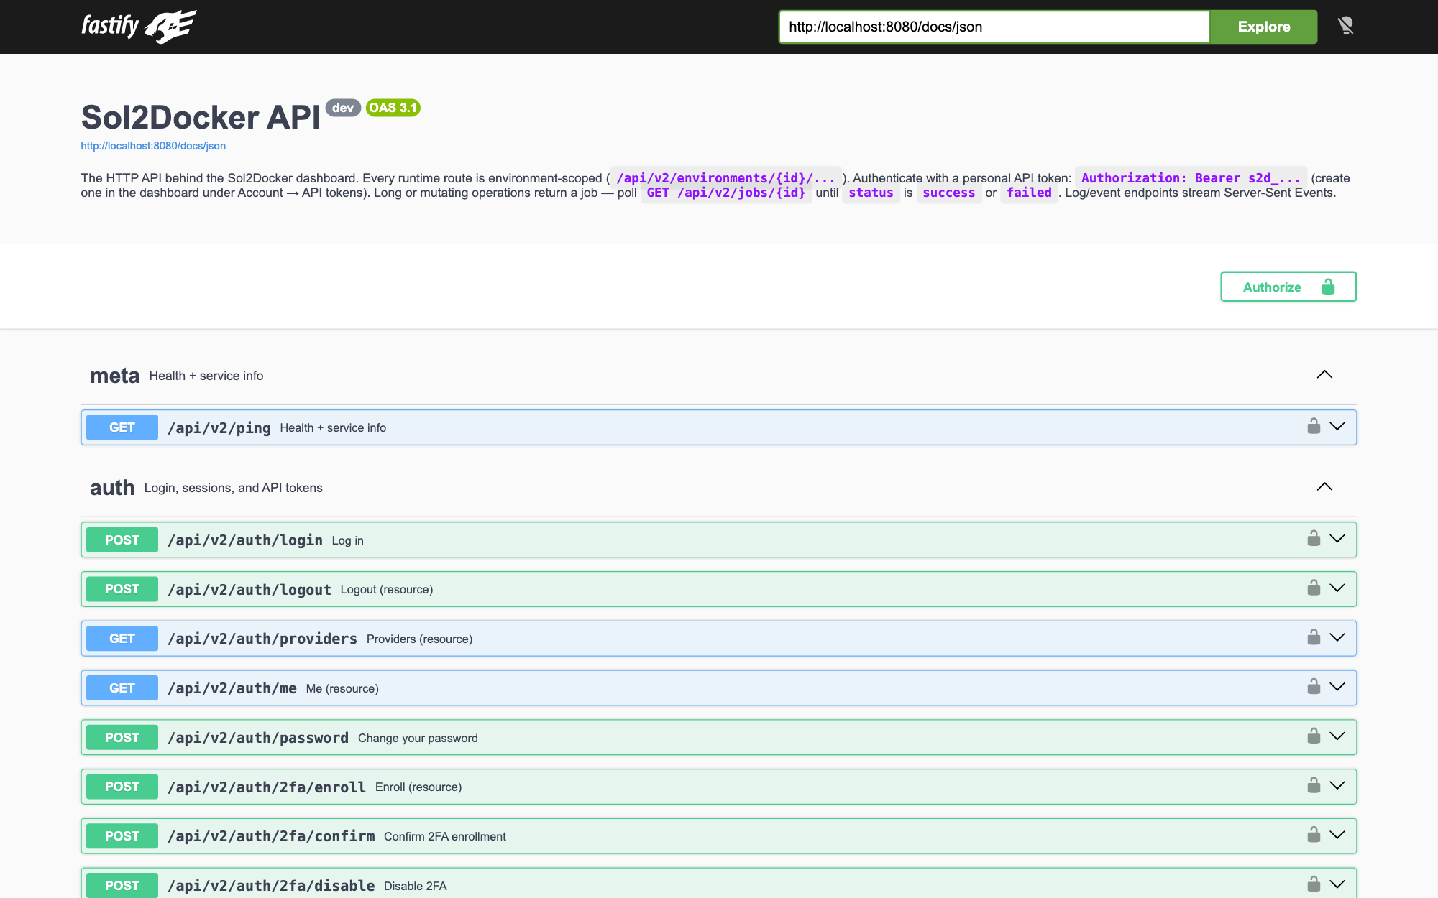Image resolution: width=1438 pixels, height=898 pixels.
Task: Click POST badge for 2fa/enroll
Action: 122,787
